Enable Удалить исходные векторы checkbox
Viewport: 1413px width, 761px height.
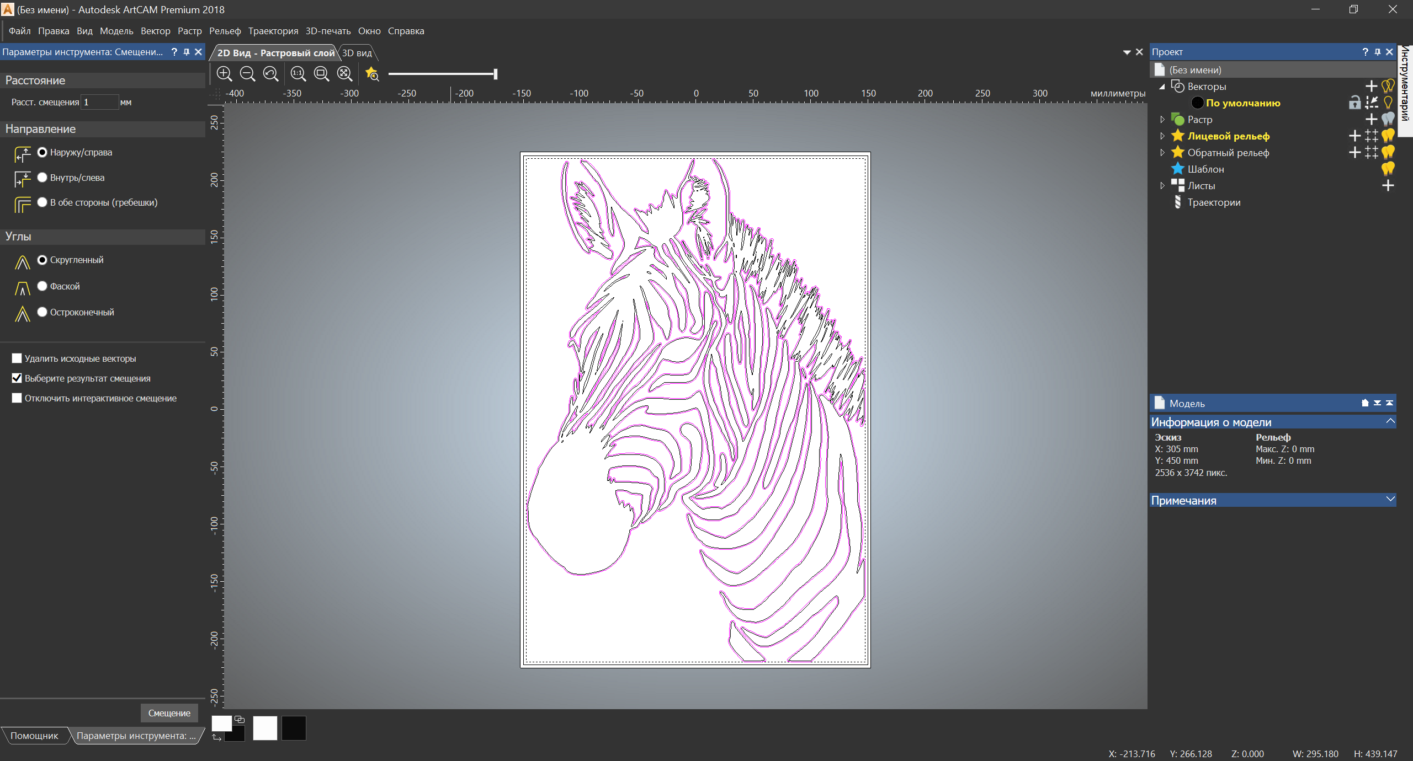17,358
